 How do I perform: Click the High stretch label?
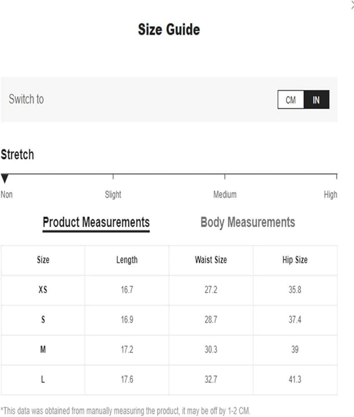click(x=330, y=194)
